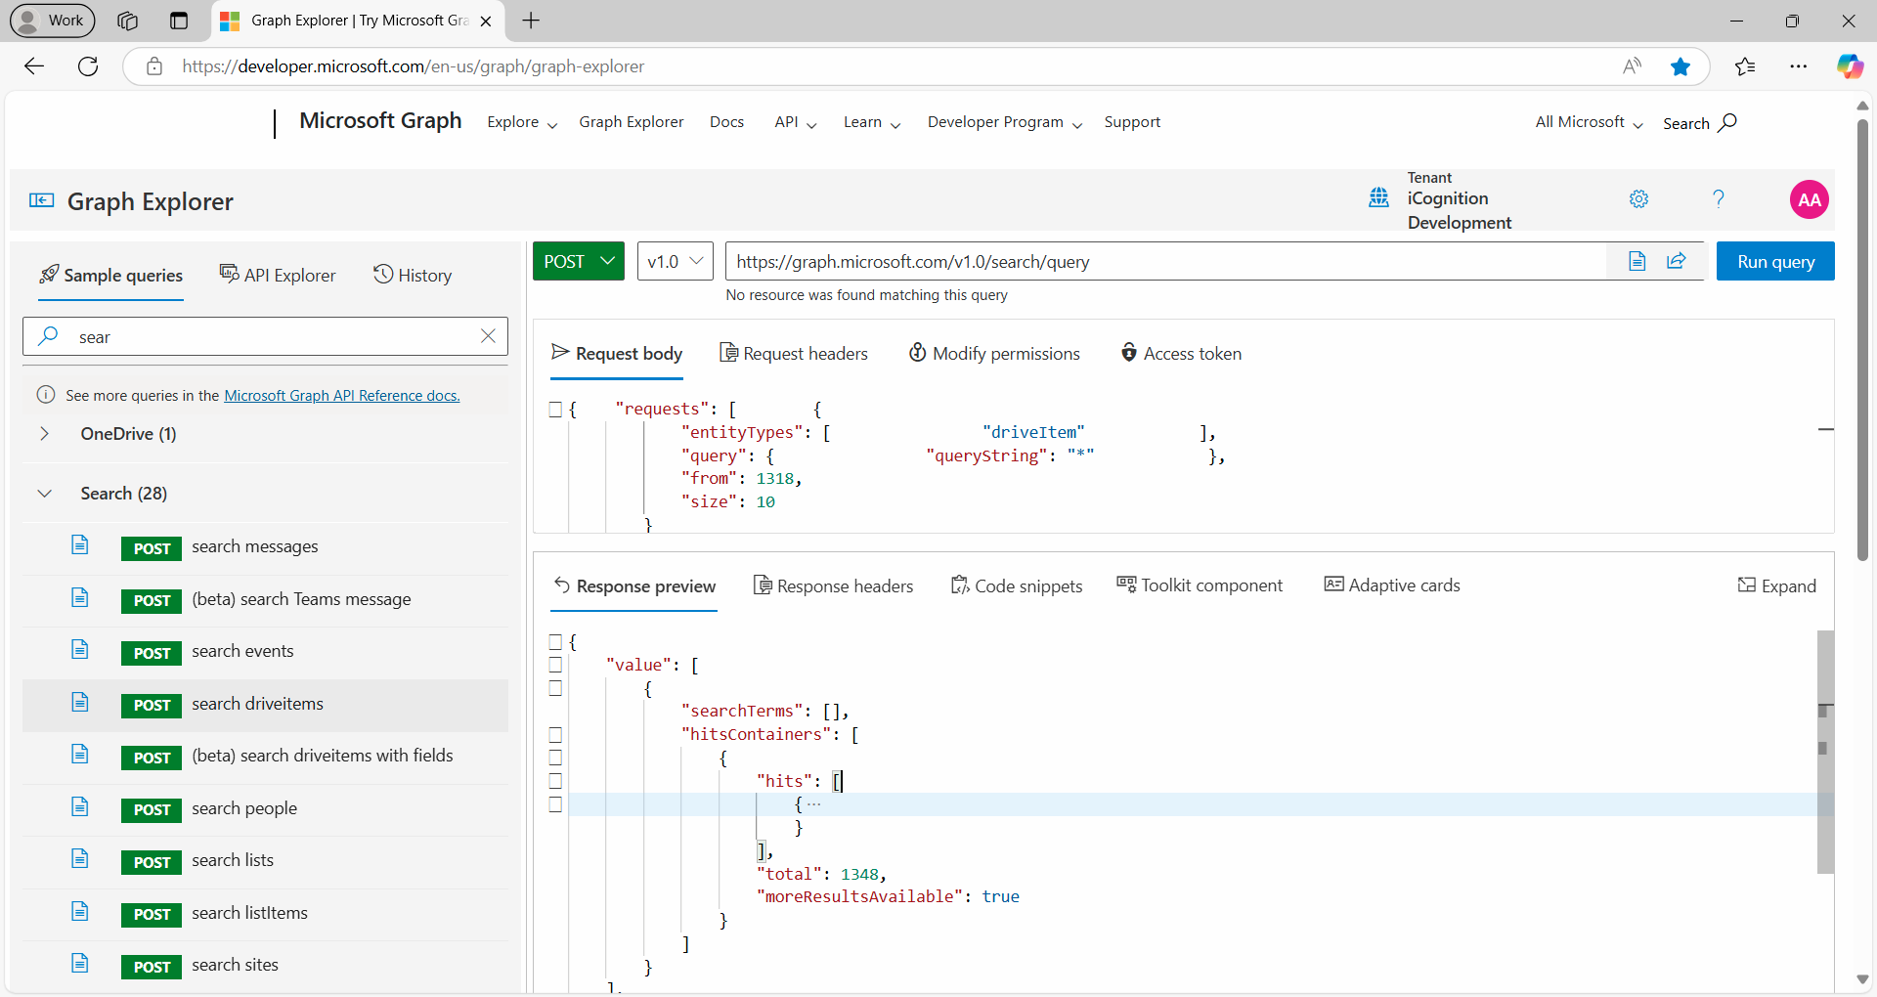Viewport: 1877px width, 997px height.
Task: Switch to the History tab
Action: click(413, 275)
